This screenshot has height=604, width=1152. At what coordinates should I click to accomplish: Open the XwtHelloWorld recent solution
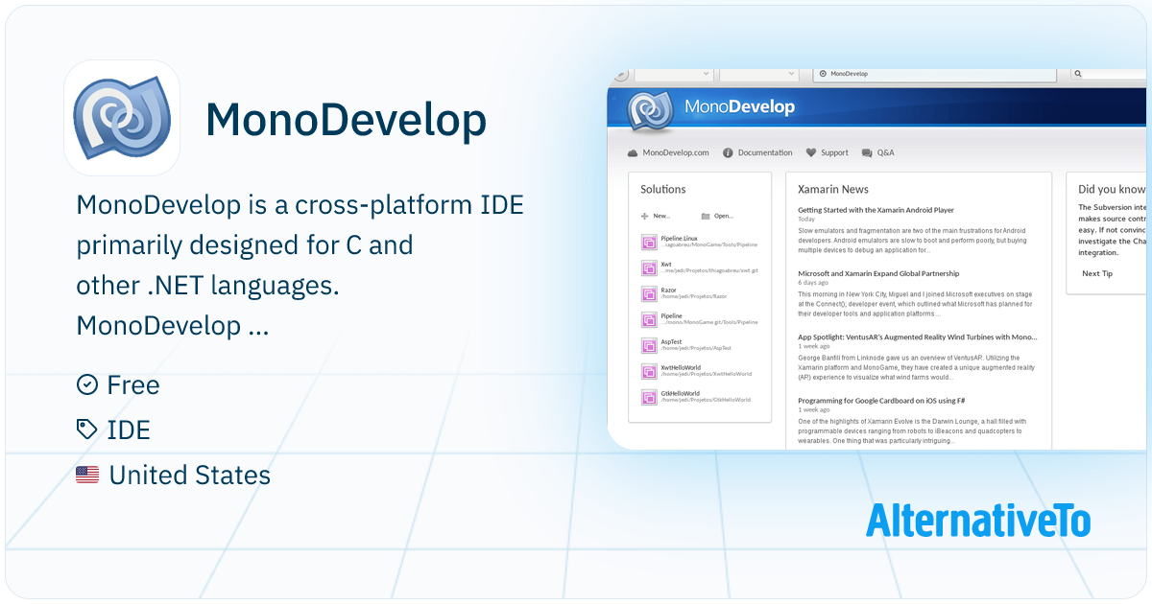[x=697, y=371]
